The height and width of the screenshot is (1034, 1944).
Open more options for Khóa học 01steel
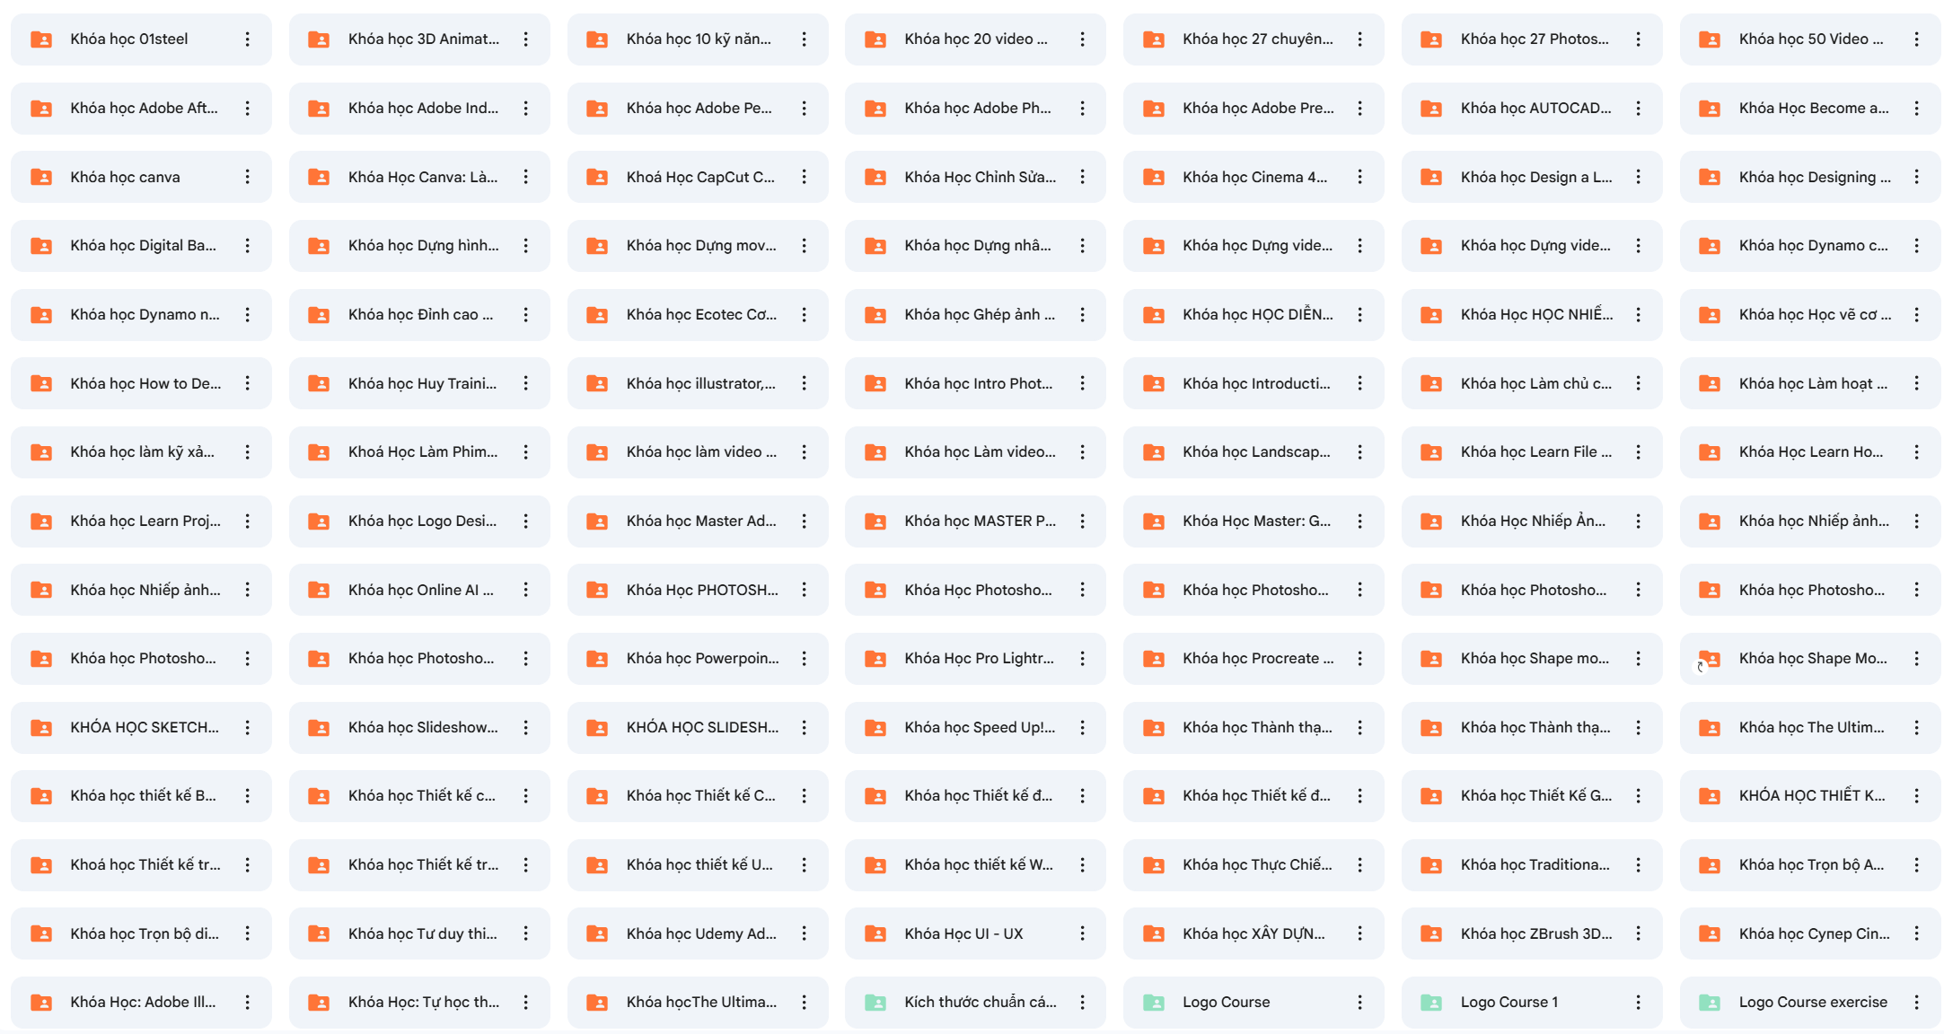248,39
